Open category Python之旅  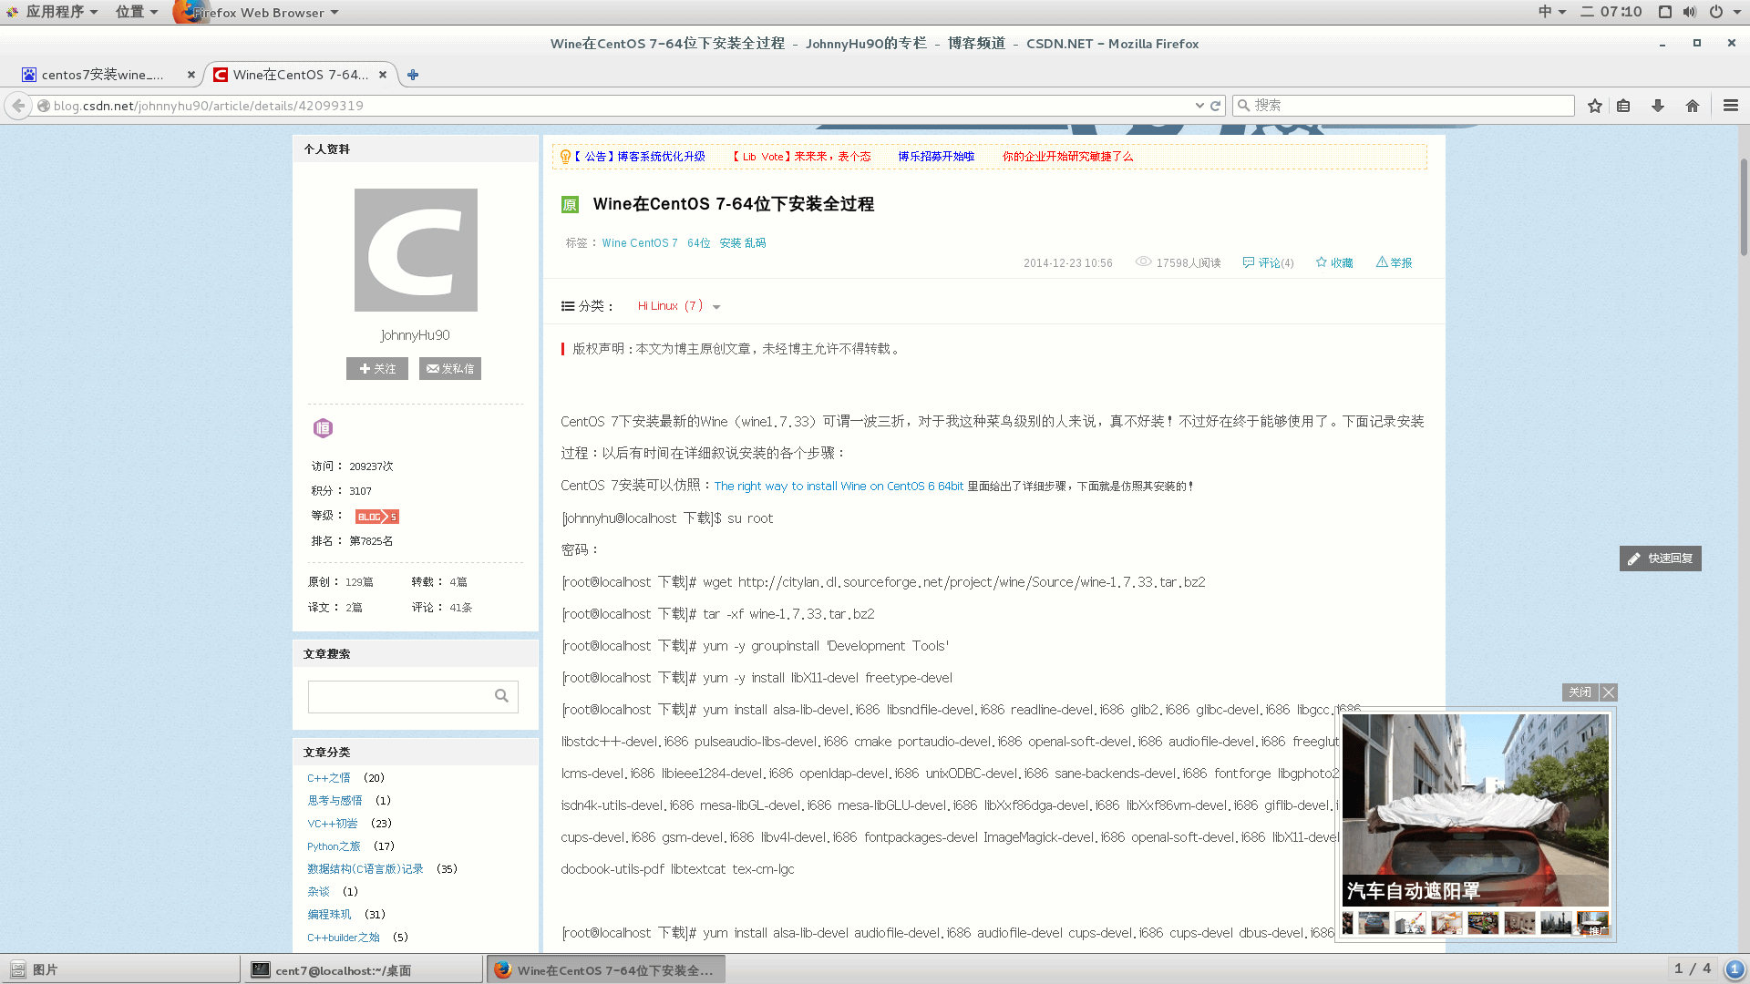(x=334, y=846)
